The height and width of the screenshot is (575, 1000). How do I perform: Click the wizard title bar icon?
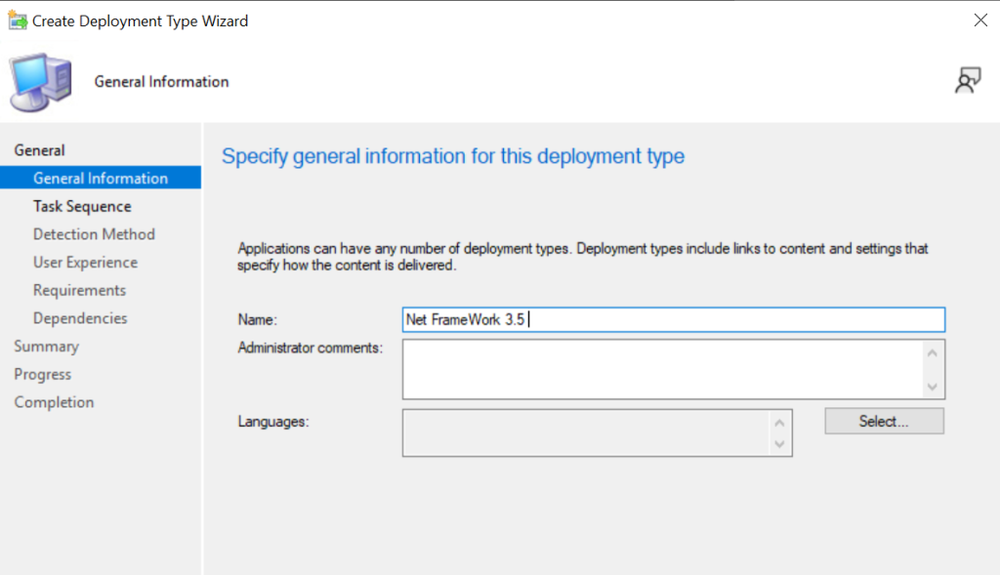18,21
